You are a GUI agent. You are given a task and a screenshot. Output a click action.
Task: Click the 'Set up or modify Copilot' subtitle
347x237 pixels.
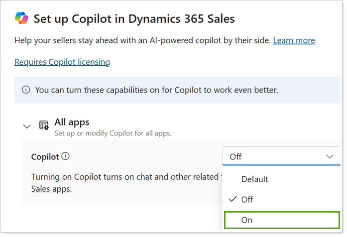[113, 133]
